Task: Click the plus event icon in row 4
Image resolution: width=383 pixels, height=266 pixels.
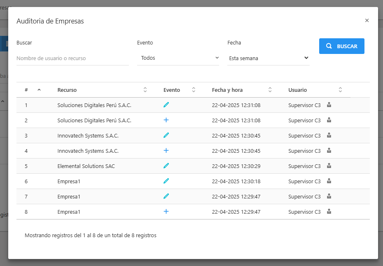Action: (166, 150)
